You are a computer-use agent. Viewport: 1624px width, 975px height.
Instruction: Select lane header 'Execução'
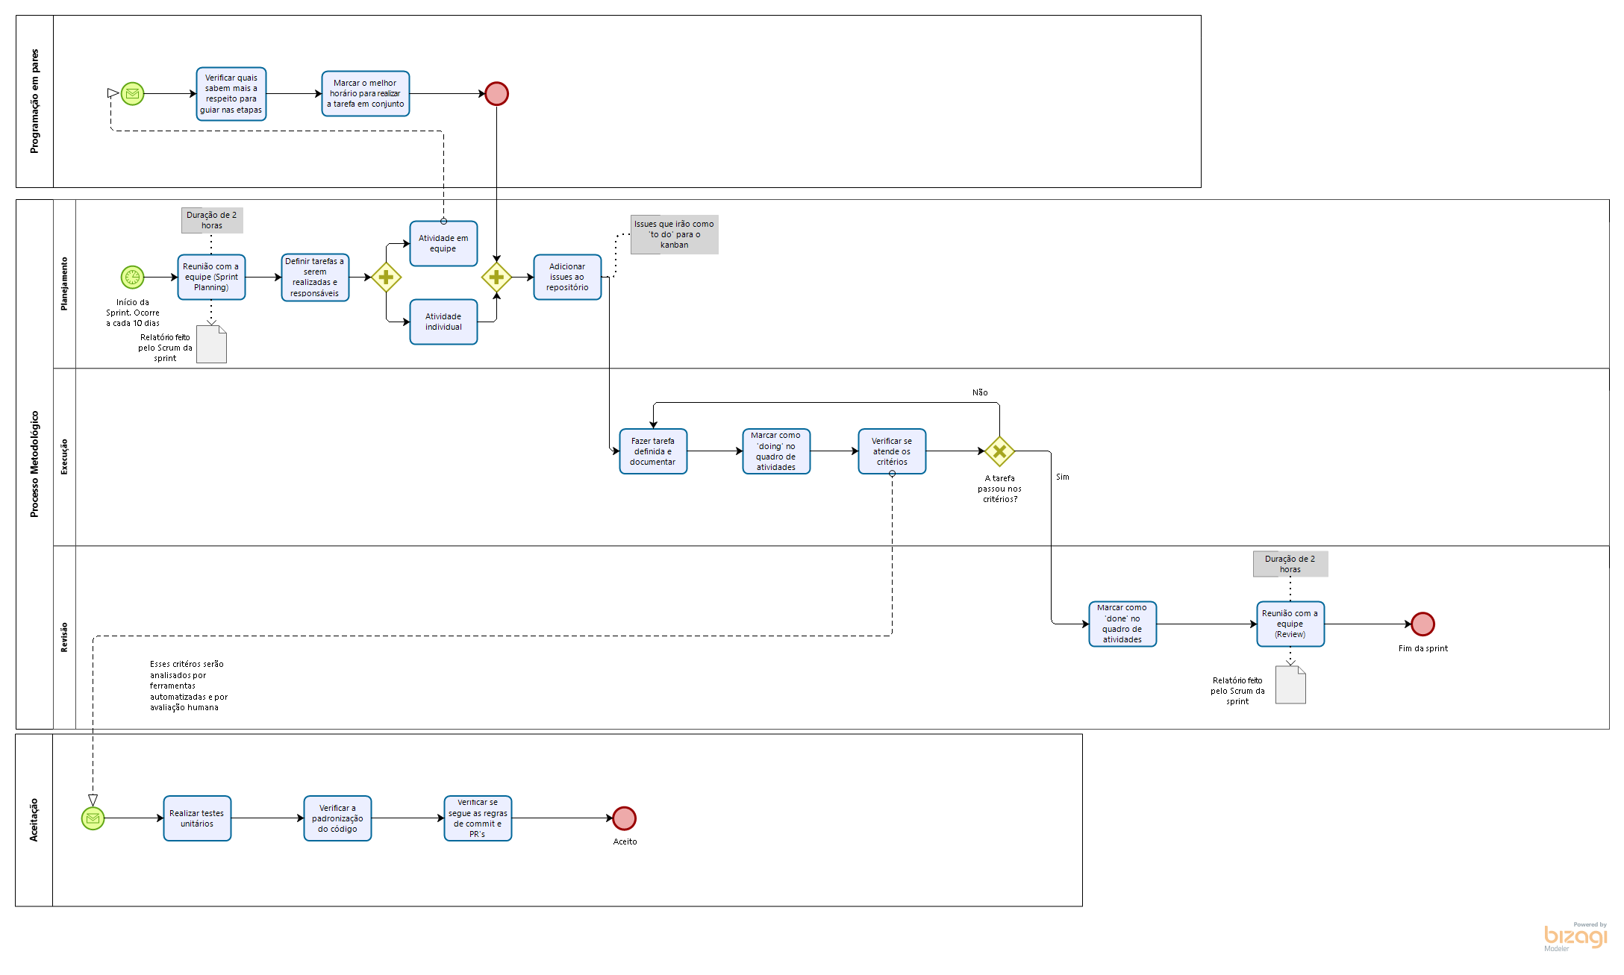click(x=64, y=457)
